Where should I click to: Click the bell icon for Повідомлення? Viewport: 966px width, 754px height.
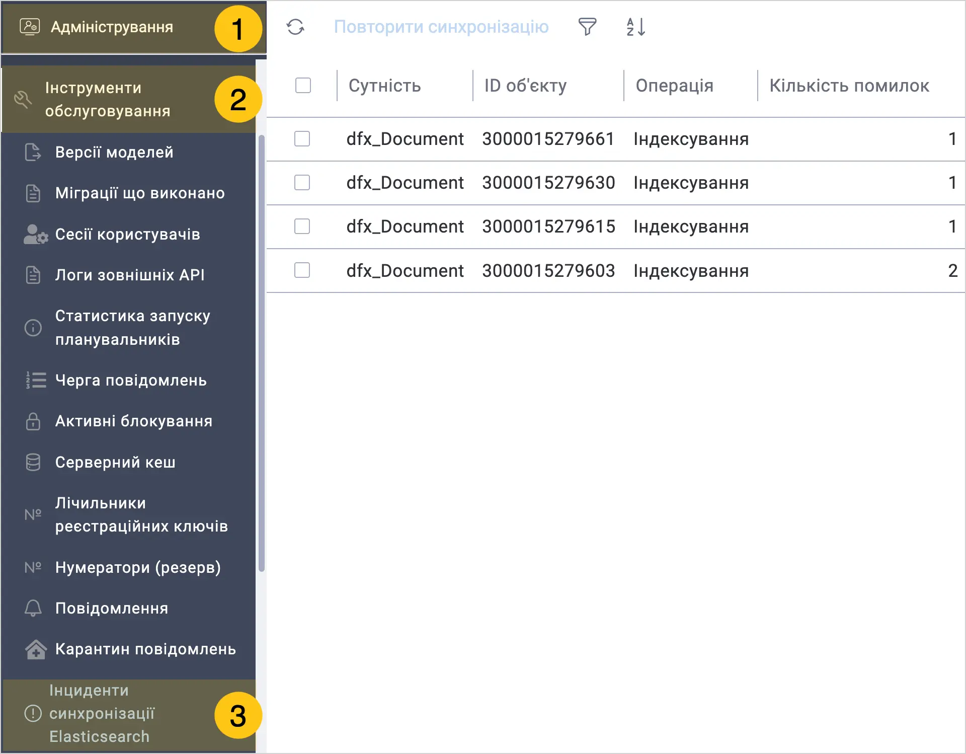[x=33, y=608]
